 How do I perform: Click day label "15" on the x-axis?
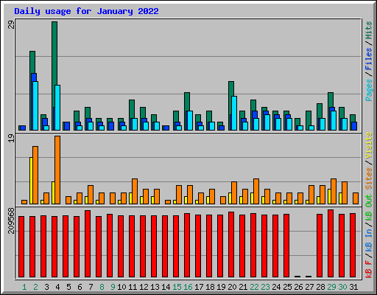pos(177,287)
